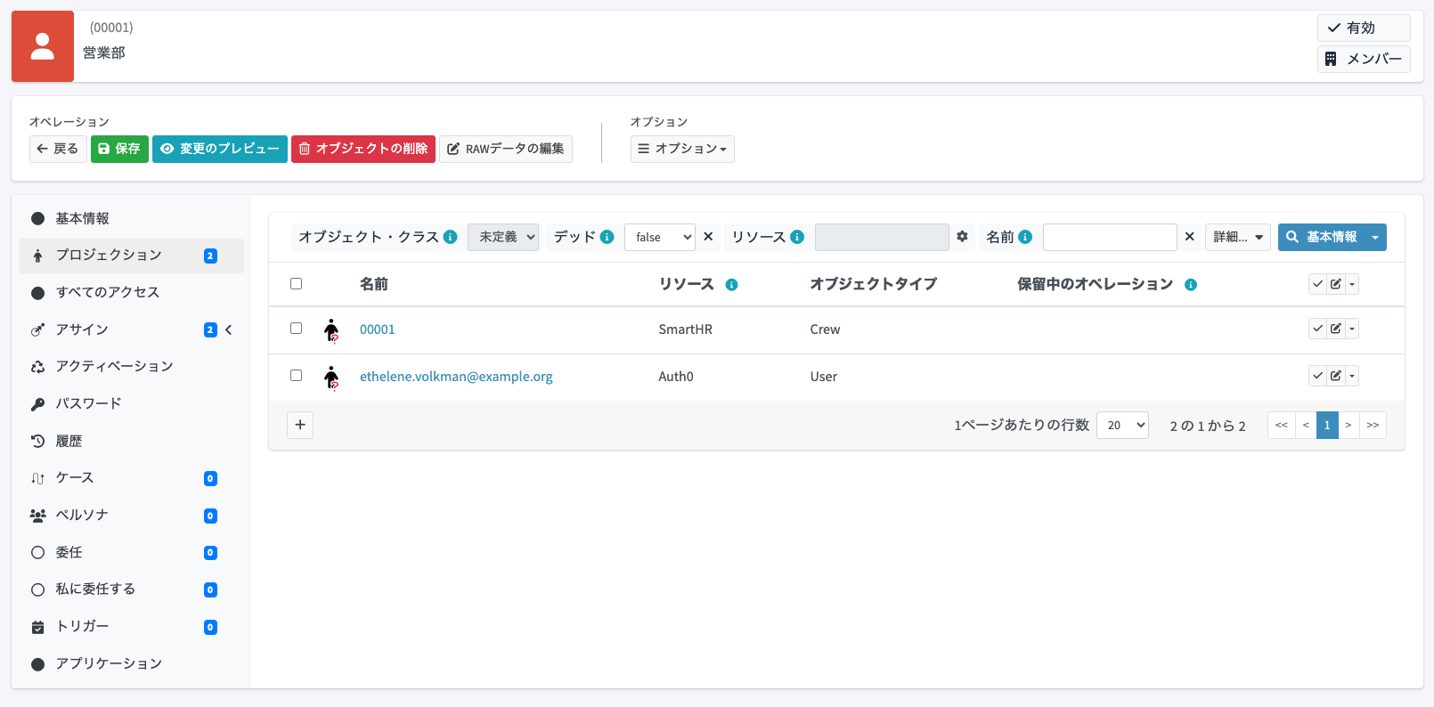Click the search button 基本情報
This screenshot has width=1434, height=707.
(1323, 237)
